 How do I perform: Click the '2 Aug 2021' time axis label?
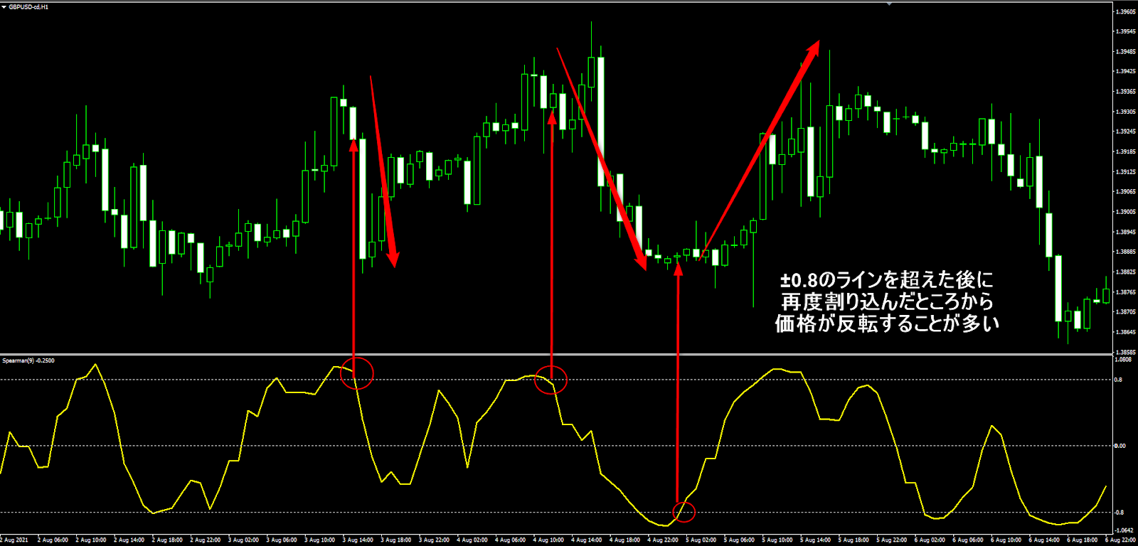point(14,540)
